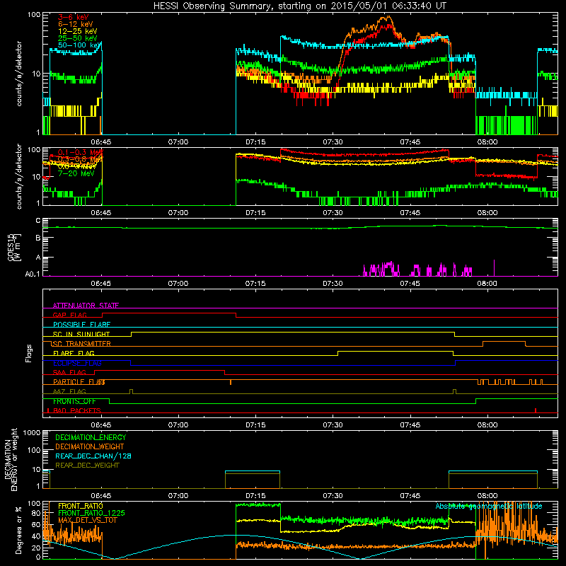566x566 pixels.
Task: Click the BAD_PACKETS label
Action: click(x=77, y=410)
